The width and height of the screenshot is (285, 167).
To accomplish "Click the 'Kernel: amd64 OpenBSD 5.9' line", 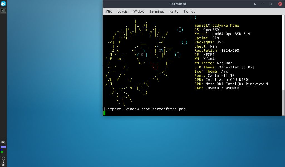I will coord(222,34).
